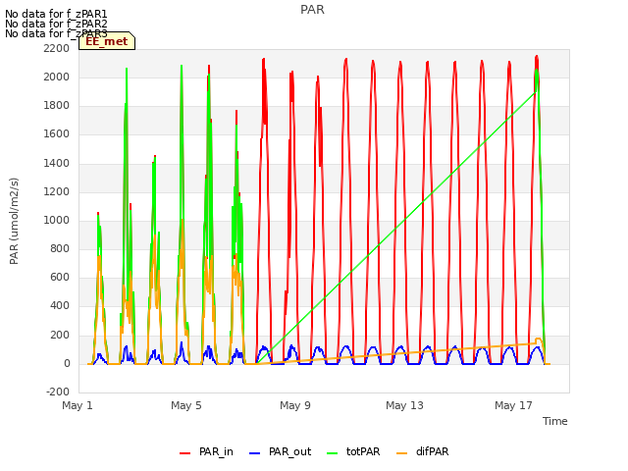Click the 0 y-axis tick label
Viewport: 628px width, 471px height.
[x=67, y=364]
